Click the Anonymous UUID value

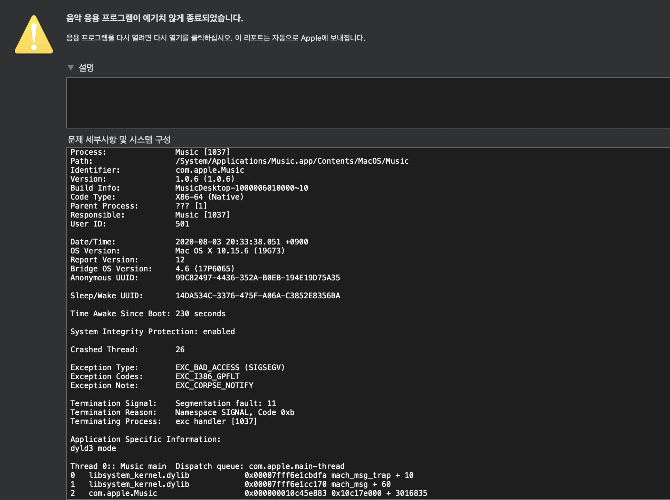pos(258,278)
